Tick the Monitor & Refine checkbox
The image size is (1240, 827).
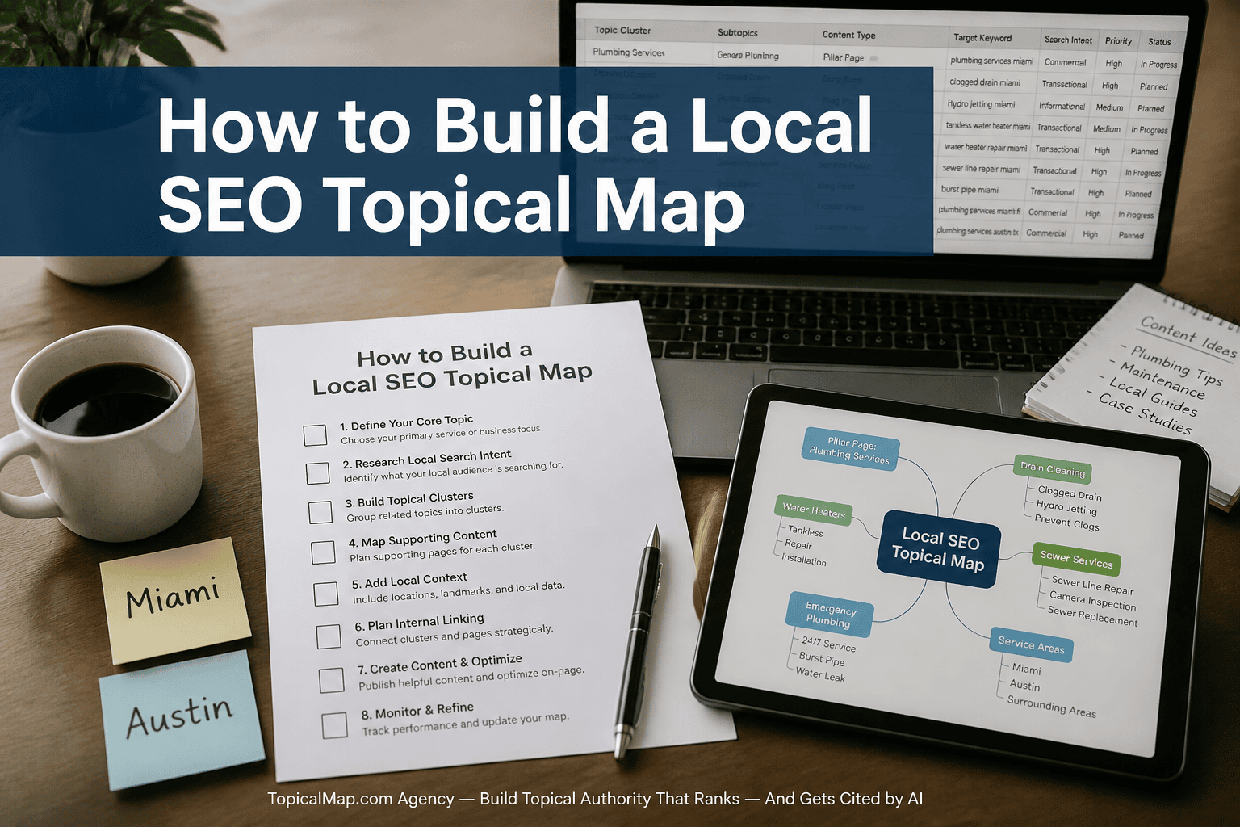[334, 725]
